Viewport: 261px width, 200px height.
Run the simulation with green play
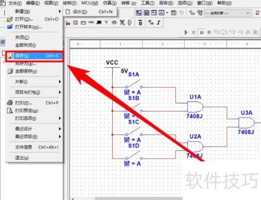pyautogui.click(x=186, y=32)
